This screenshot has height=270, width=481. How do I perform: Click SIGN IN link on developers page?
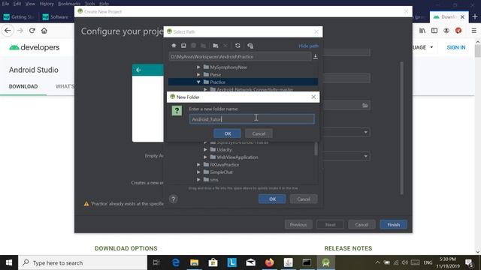[x=456, y=47]
